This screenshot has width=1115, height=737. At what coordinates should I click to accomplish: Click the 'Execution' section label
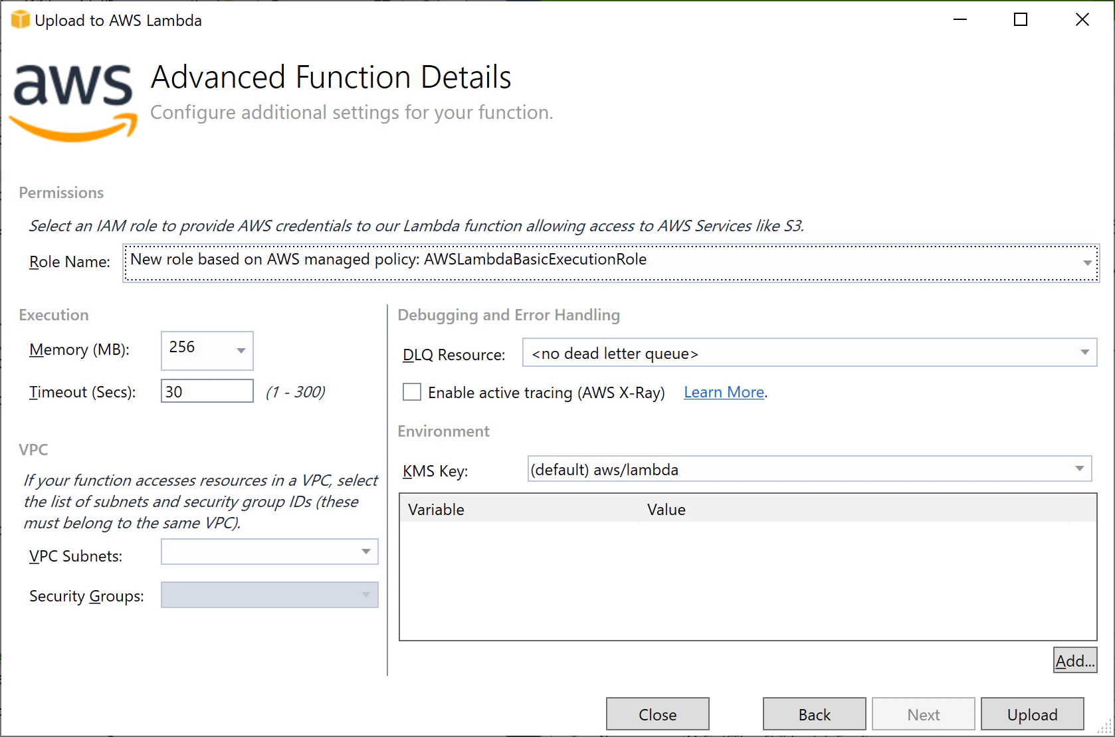pyautogui.click(x=54, y=315)
